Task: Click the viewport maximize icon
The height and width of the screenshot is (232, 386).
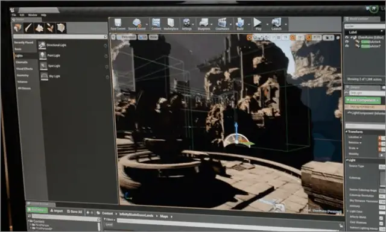Action: 338,37
